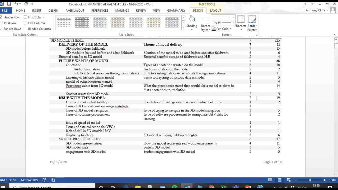Click the 'Audio Annotation' name cell
The width and height of the screenshot is (338, 190).
point(87,69)
